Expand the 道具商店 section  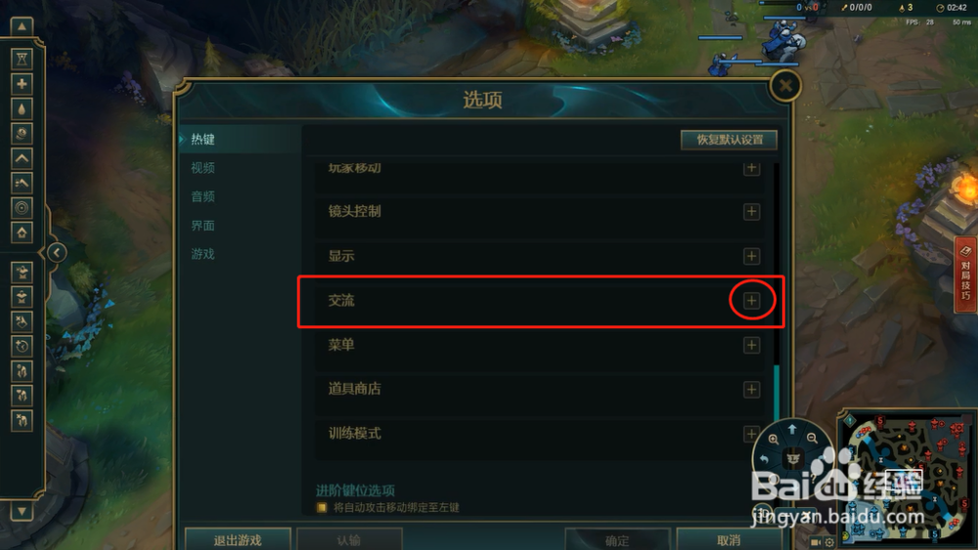click(751, 390)
